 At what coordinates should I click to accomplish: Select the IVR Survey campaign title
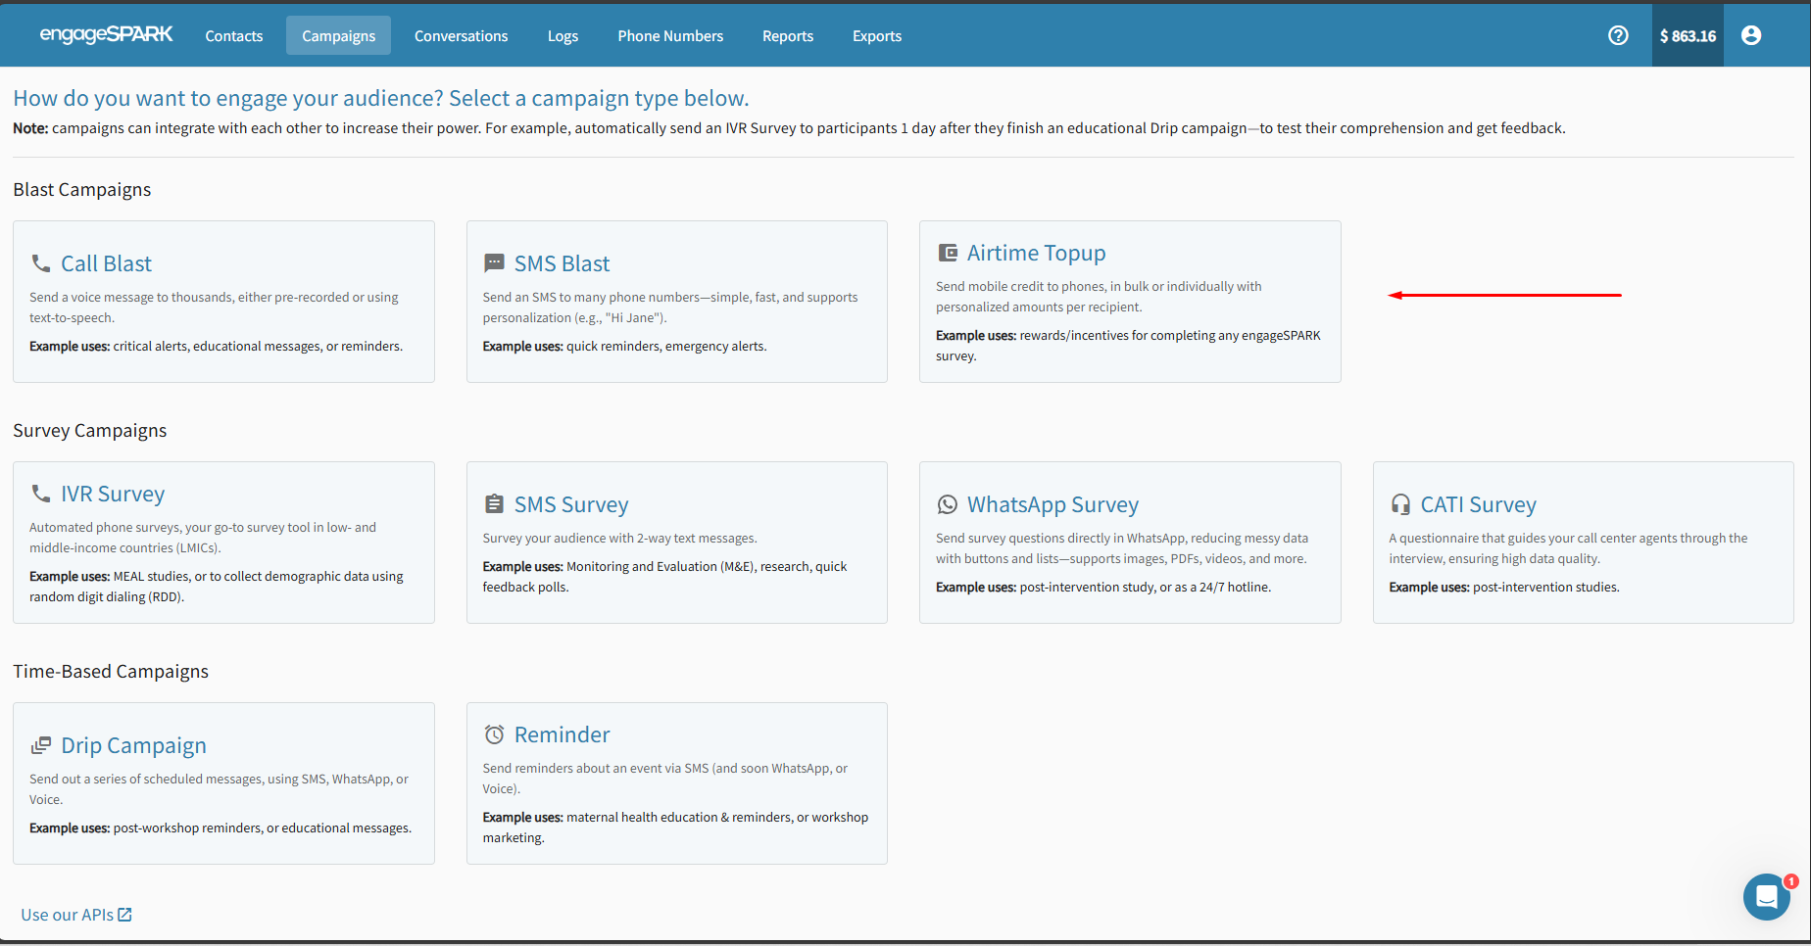pyautogui.click(x=113, y=494)
